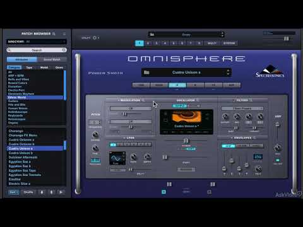Click the keyboard tracking icon under Pitch
This screenshot has width=303, height=227.
click(95, 161)
